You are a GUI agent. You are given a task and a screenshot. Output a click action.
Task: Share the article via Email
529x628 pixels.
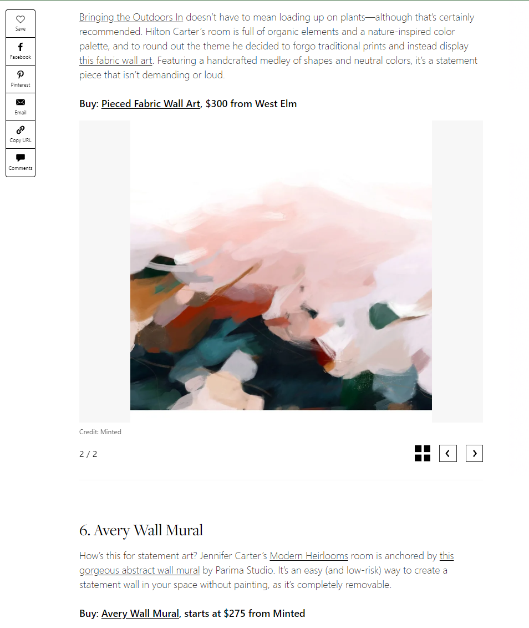pyautogui.click(x=21, y=107)
